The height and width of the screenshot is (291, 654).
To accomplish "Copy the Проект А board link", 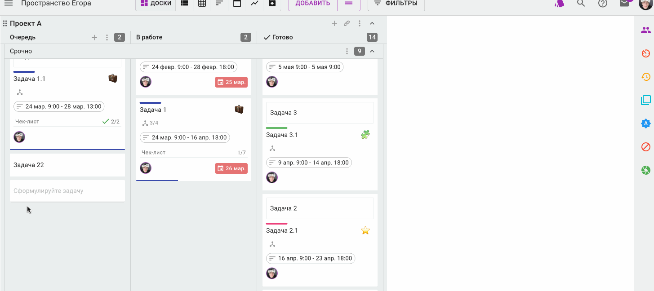I will [347, 23].
